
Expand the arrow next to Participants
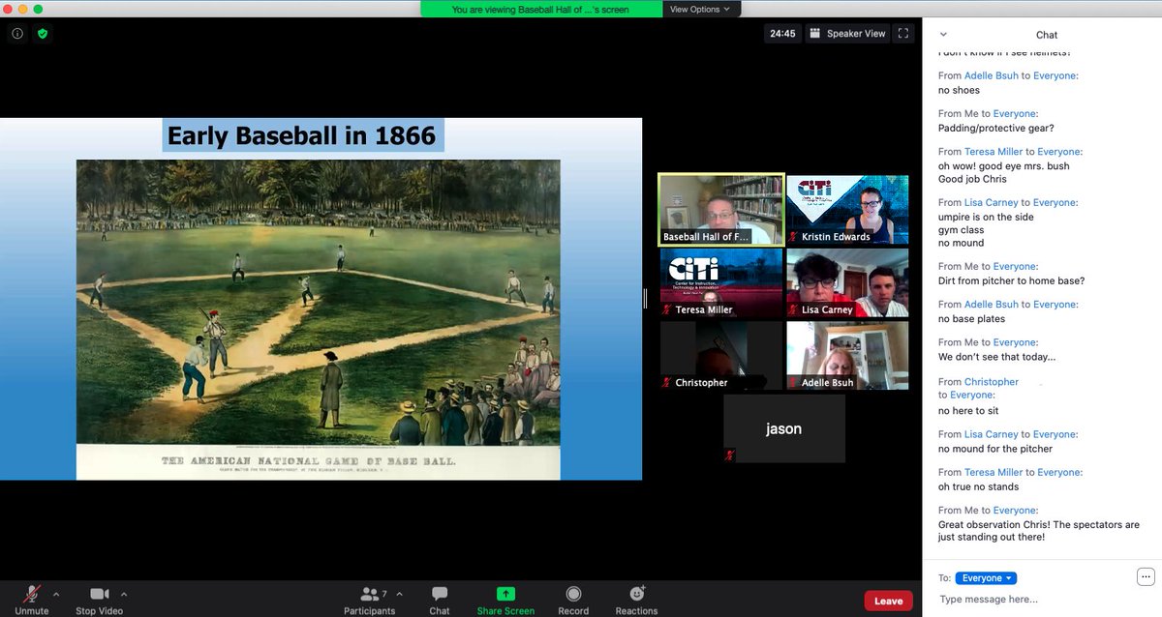pyautogui.click(x=399, y=594)
